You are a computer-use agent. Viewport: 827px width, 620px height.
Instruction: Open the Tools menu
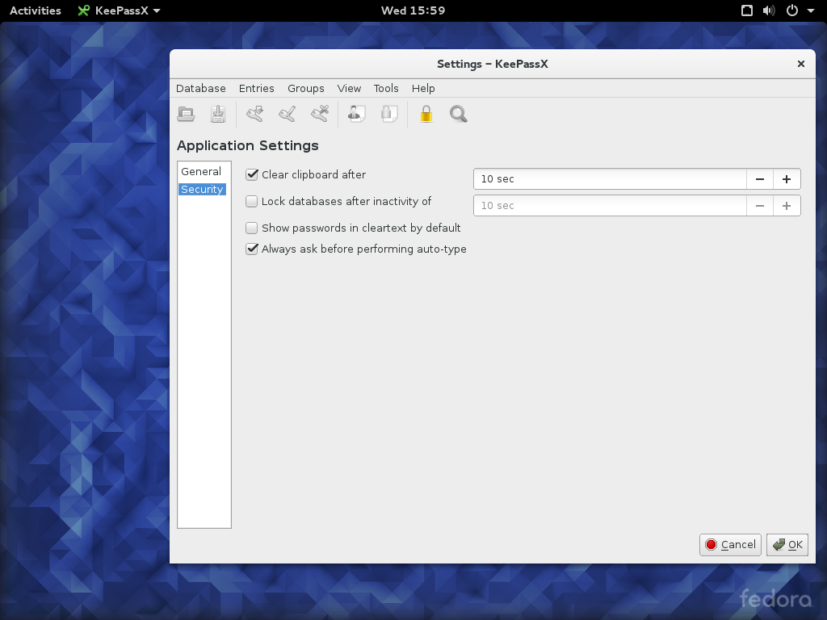point(386,88)
